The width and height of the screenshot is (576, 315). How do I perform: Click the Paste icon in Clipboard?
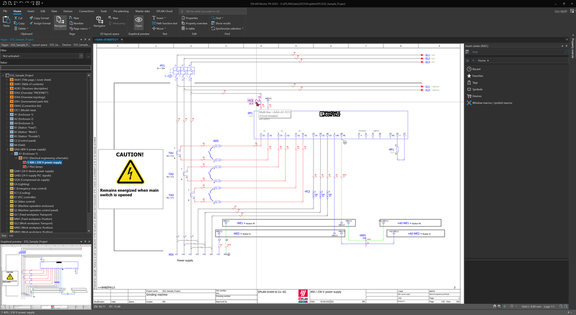[x=6, y=21]
